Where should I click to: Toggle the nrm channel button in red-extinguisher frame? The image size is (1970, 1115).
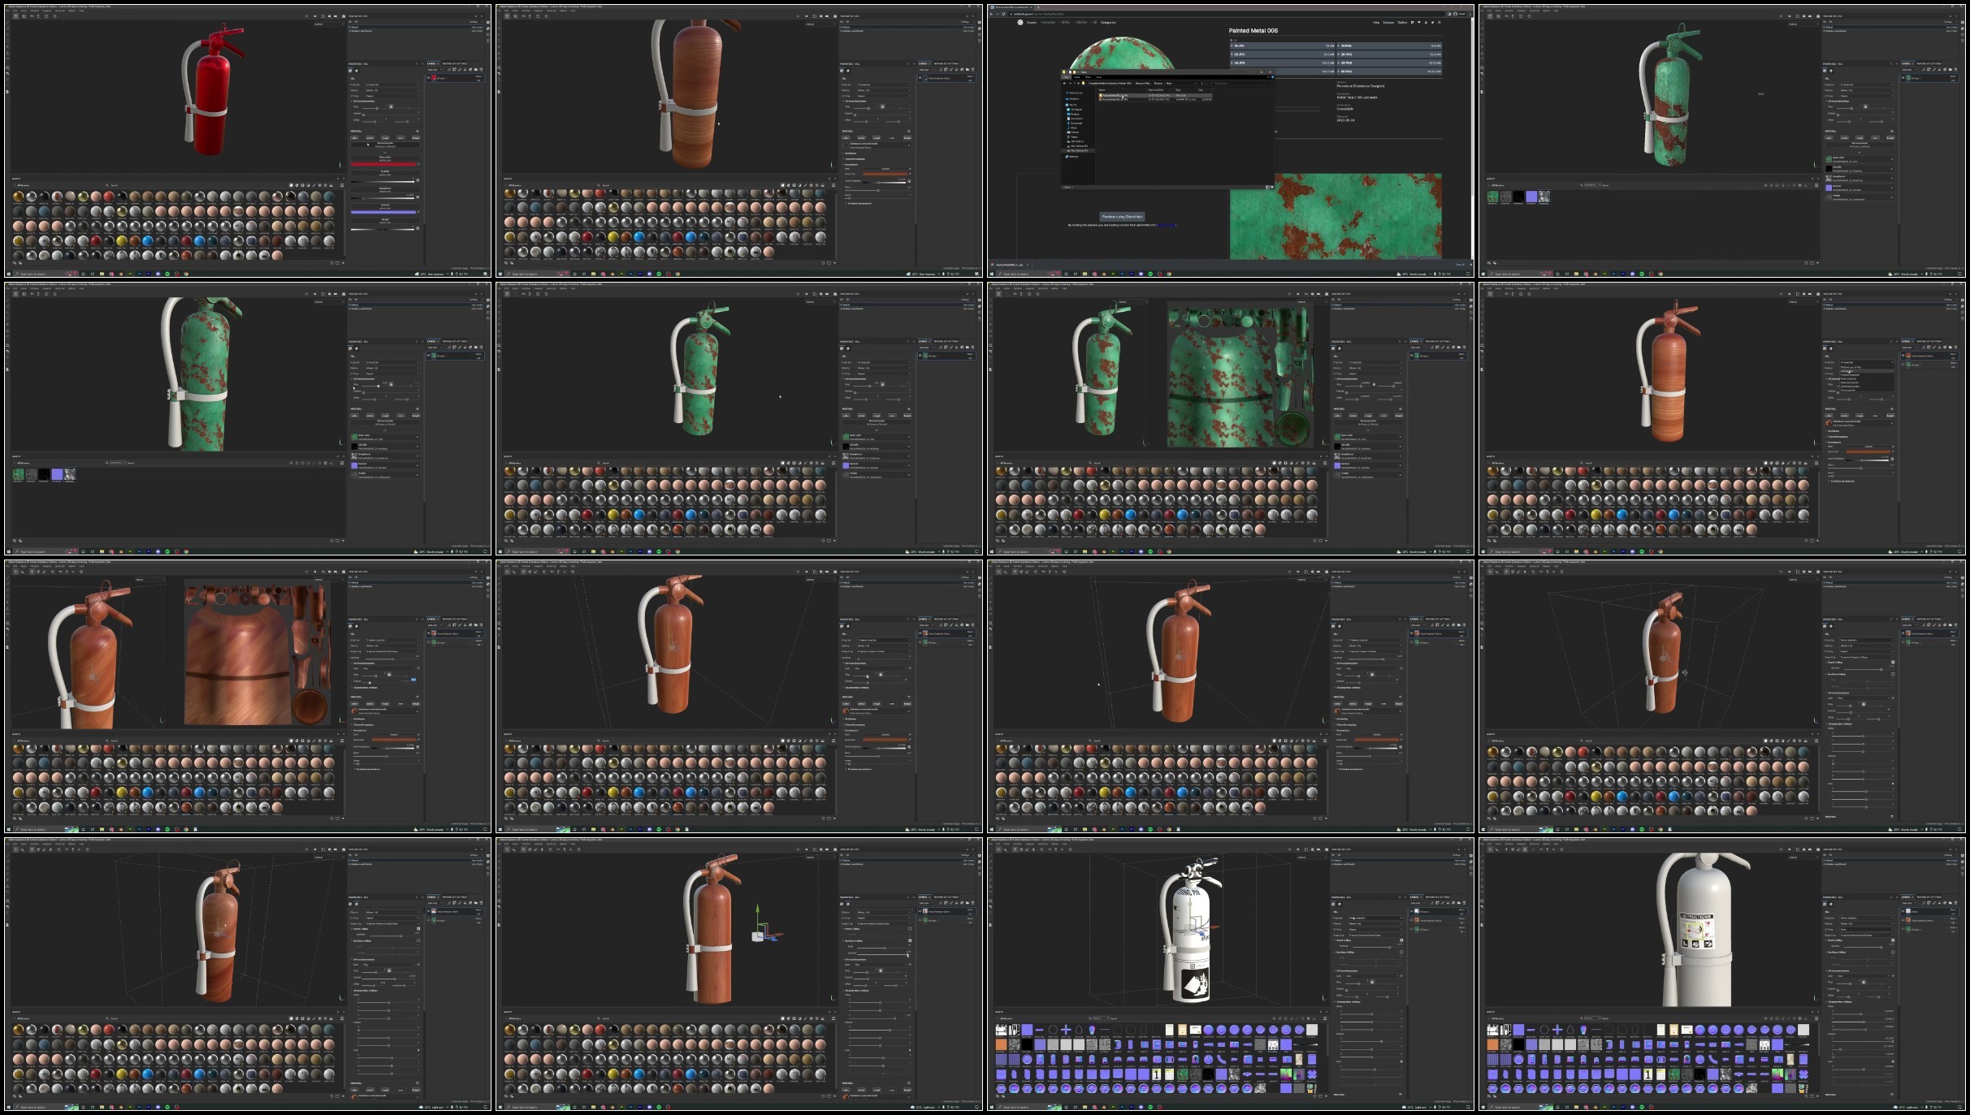(x=401, y=138)
